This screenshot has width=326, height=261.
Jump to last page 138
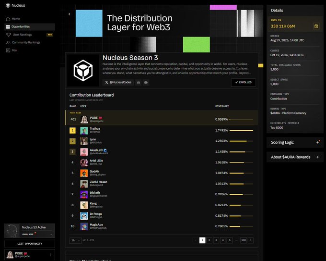click(x=244, y=240)
